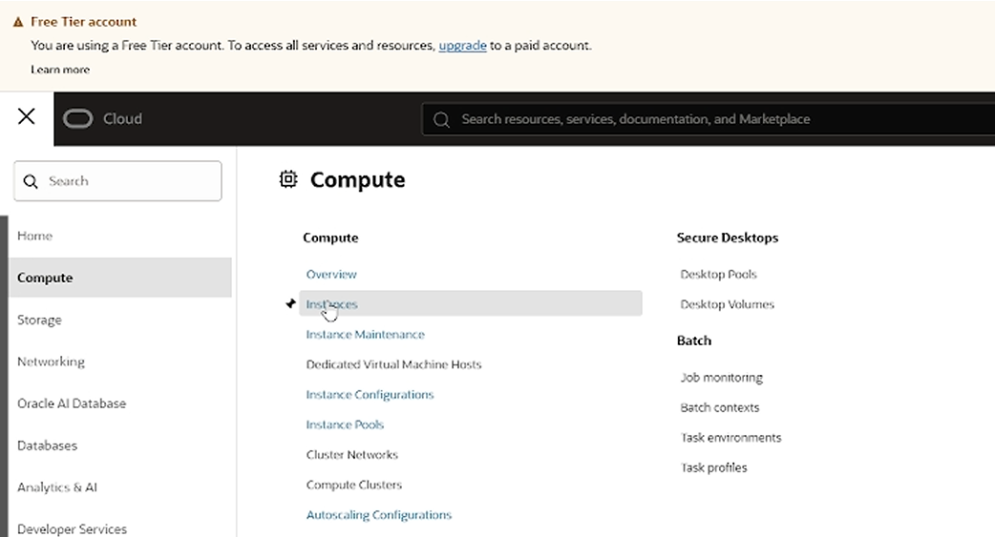995x537 pixels.
Task: Open Oracle AI Database category
Action: click(72, 403)
